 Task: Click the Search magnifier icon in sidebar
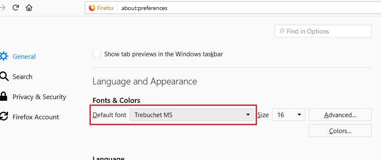[x=4, y=77]
